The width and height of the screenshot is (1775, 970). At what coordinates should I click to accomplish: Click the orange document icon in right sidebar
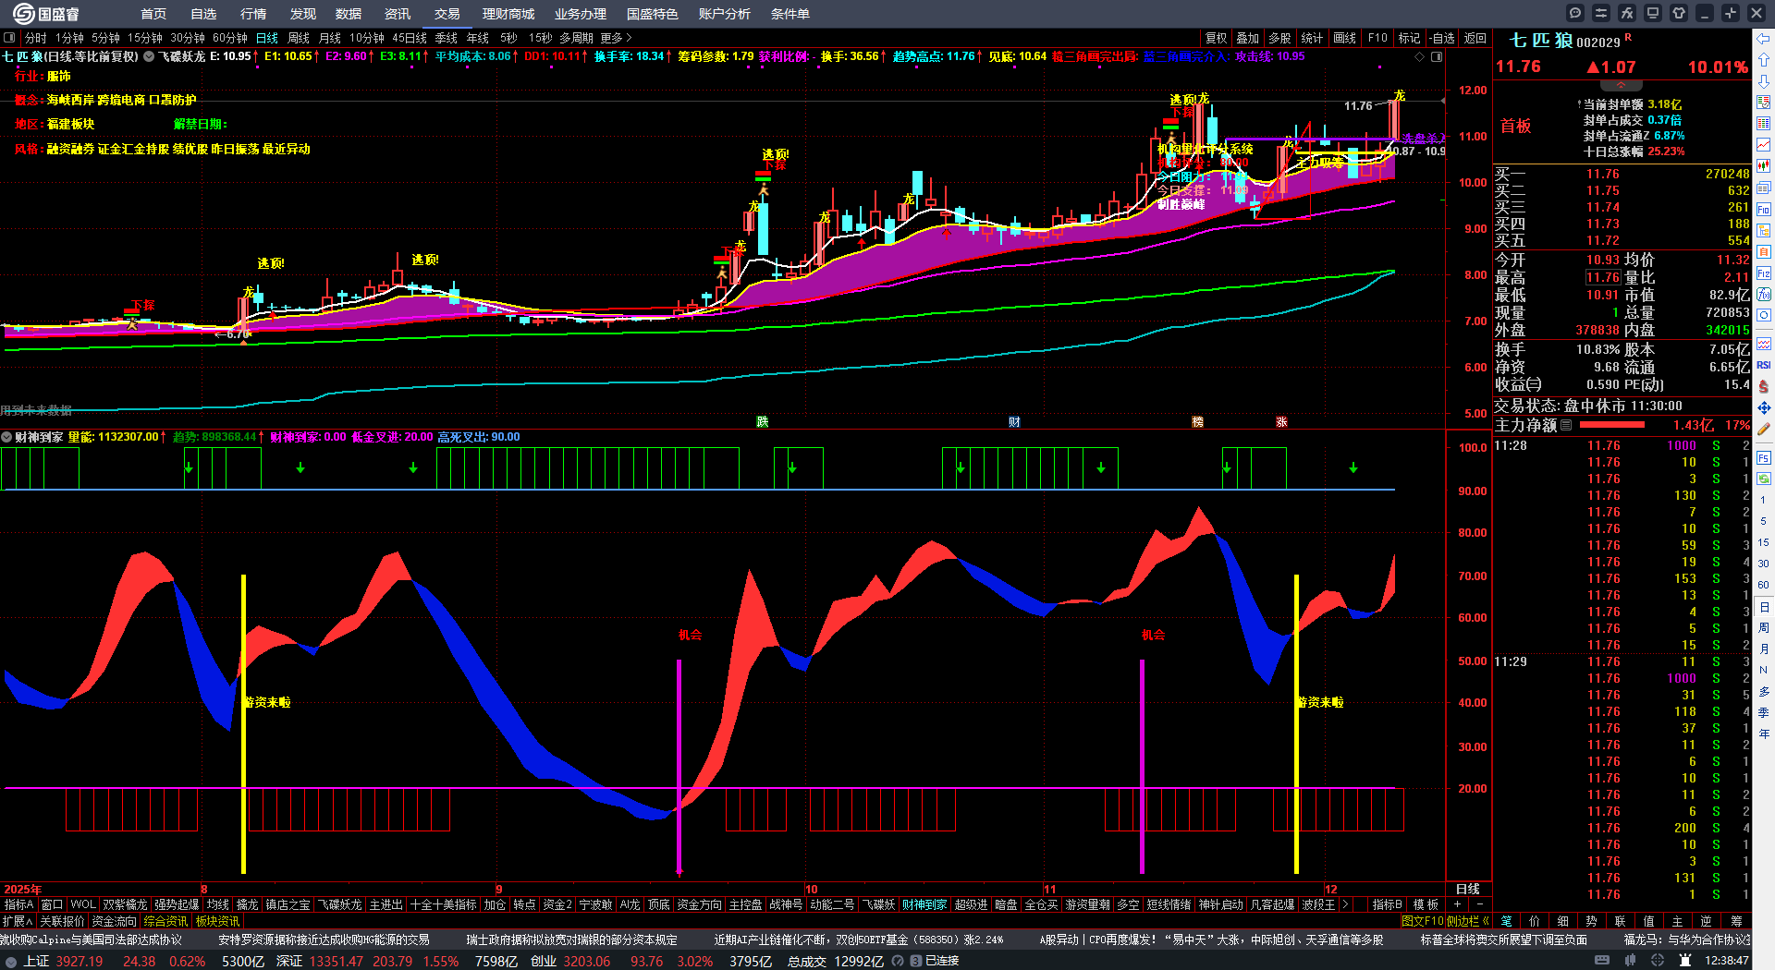pos(1764,252)
